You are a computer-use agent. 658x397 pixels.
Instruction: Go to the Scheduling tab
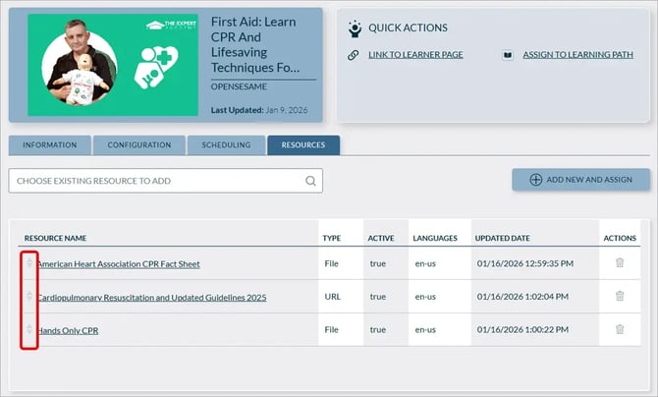click(x=226, y=145)
